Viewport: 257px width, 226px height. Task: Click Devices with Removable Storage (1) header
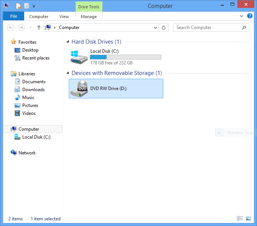click(x=117, y=73)
